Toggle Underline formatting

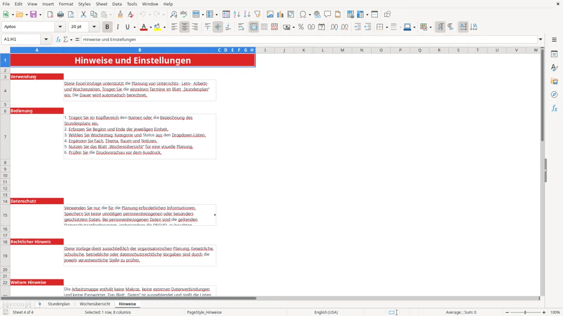click(x=127, y=27)
